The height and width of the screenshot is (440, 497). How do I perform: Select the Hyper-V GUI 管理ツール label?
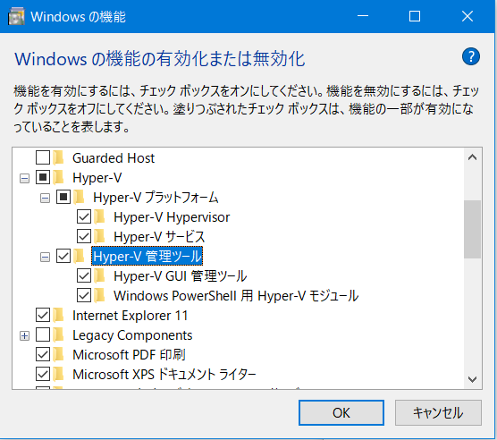point(180,276)
